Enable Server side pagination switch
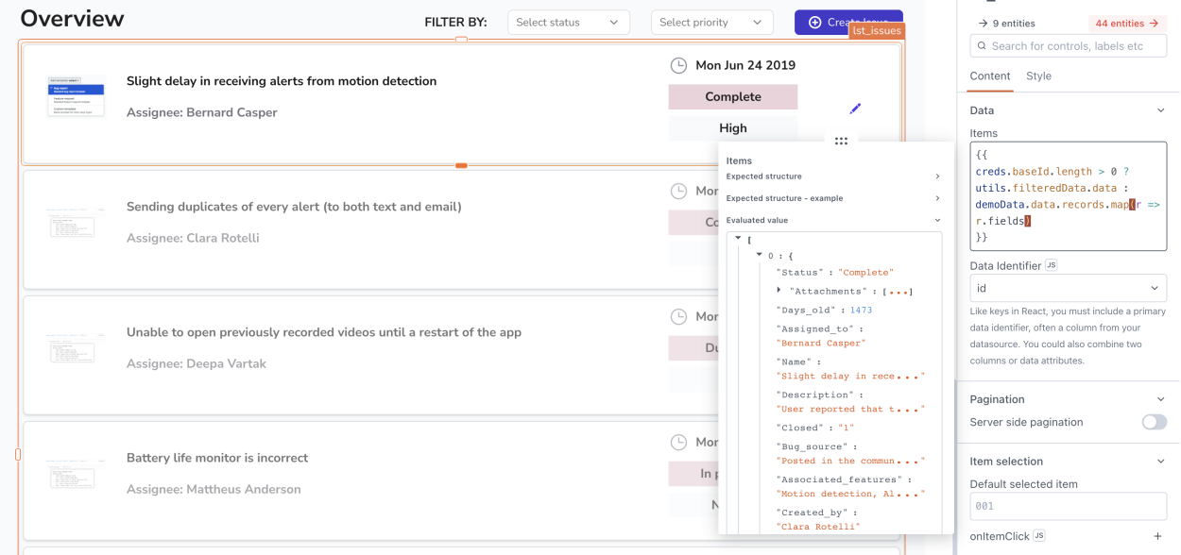 [x=1154, y=422]
